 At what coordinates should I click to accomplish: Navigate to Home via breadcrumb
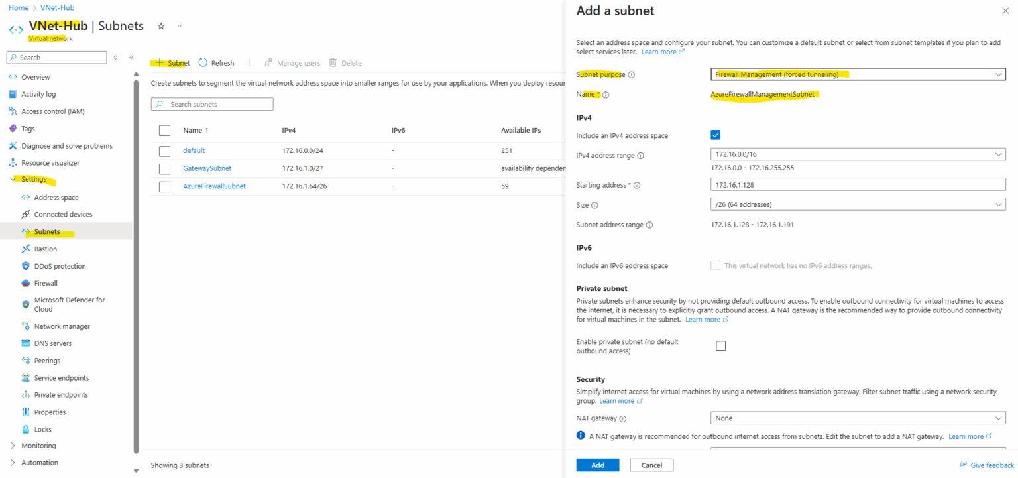point(18,7)
